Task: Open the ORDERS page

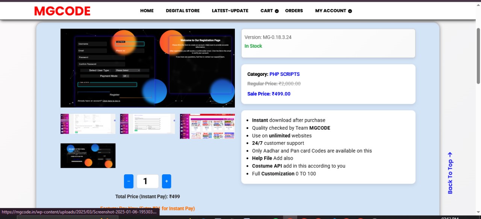Action: tap(294, 11)
